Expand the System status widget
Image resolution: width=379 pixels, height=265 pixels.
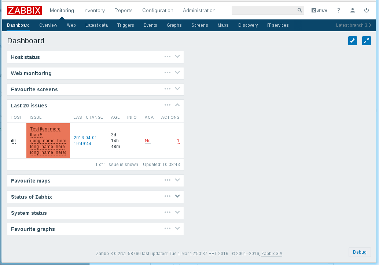(x=177, y=212)
